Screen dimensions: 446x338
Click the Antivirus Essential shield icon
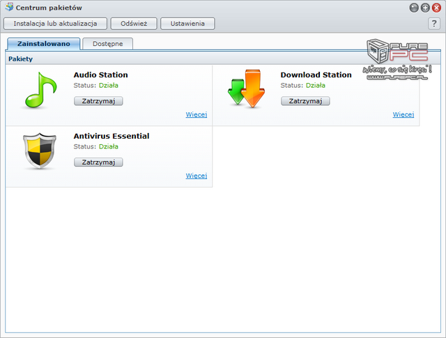click(40, 151)
